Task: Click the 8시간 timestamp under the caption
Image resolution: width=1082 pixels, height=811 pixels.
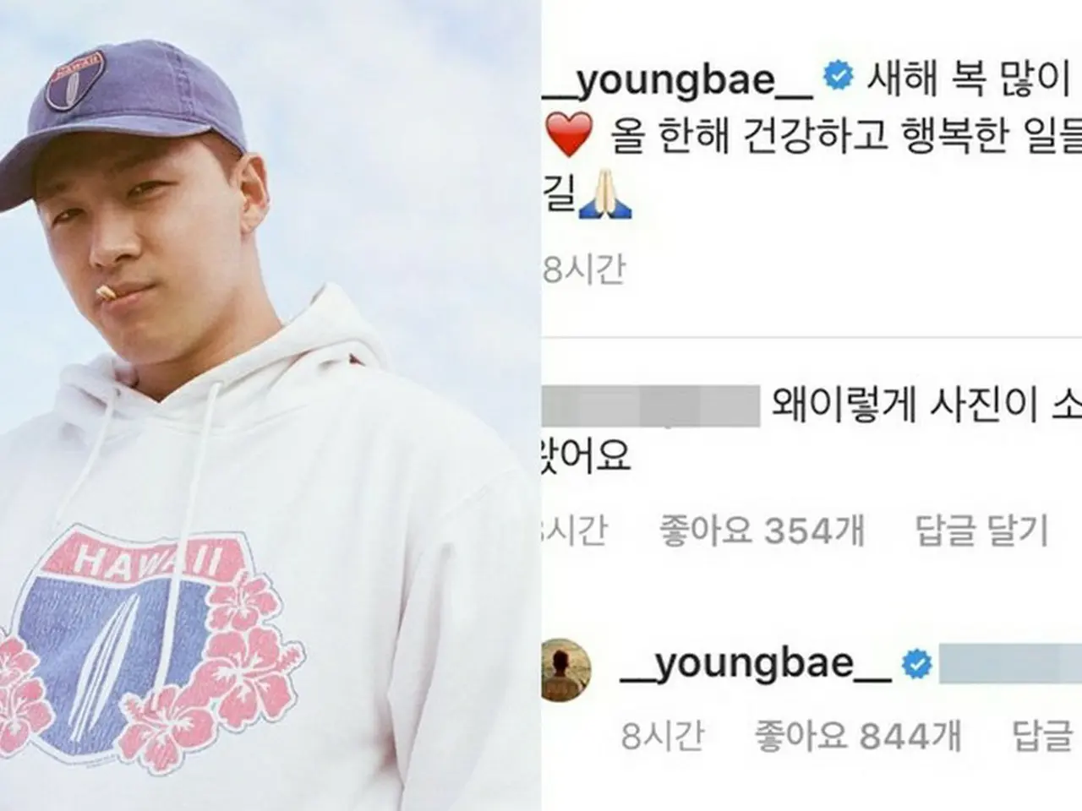Action: pos(583,269)
